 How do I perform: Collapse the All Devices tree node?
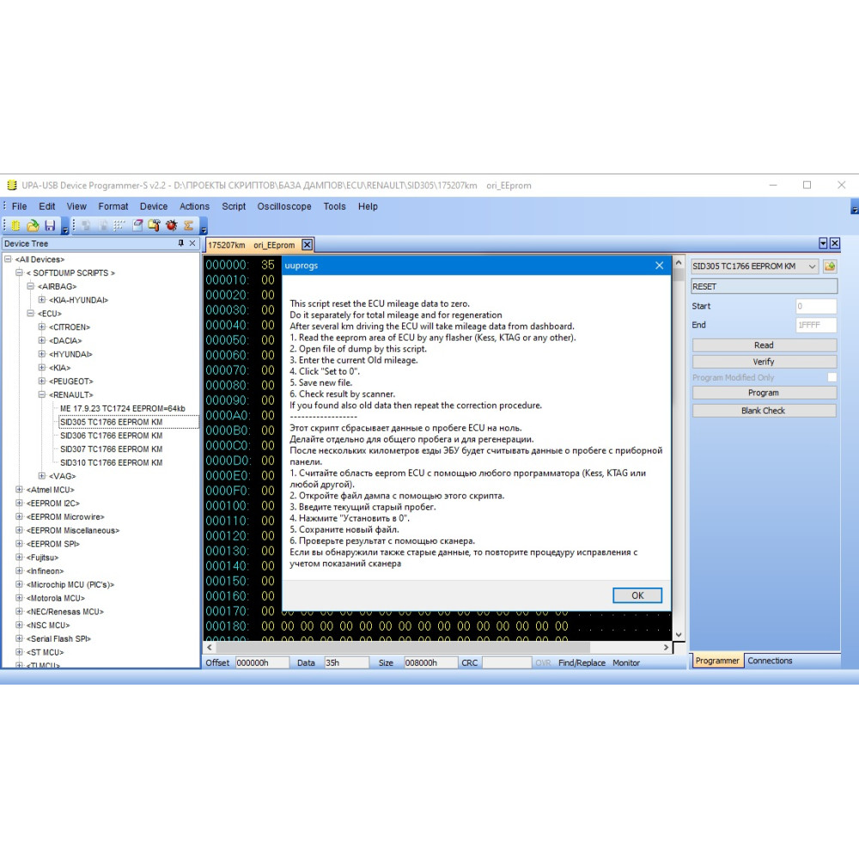pos(9,259)
